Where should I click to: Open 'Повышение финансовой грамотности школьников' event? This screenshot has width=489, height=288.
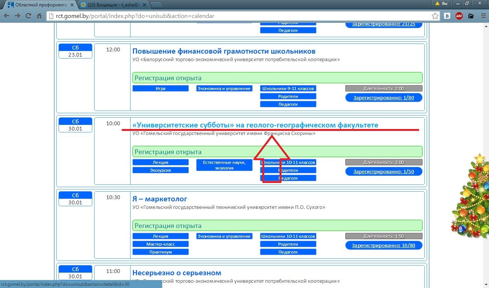click(x=224, y=51)
